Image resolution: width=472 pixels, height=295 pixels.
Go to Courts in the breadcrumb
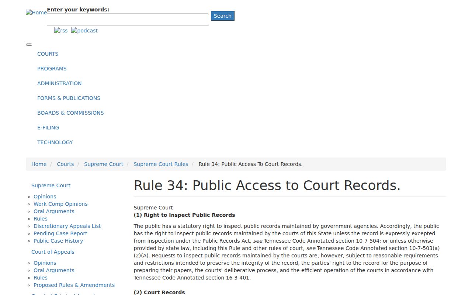tap(65, 164)
